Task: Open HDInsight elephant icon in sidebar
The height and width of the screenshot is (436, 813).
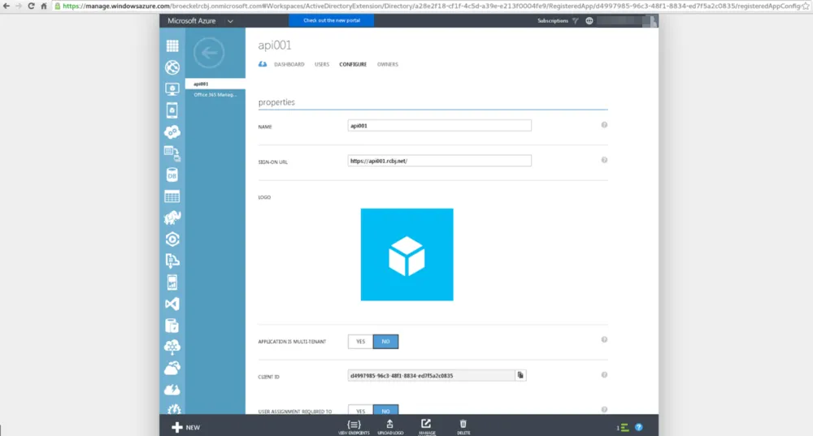Action: (172, 218)
